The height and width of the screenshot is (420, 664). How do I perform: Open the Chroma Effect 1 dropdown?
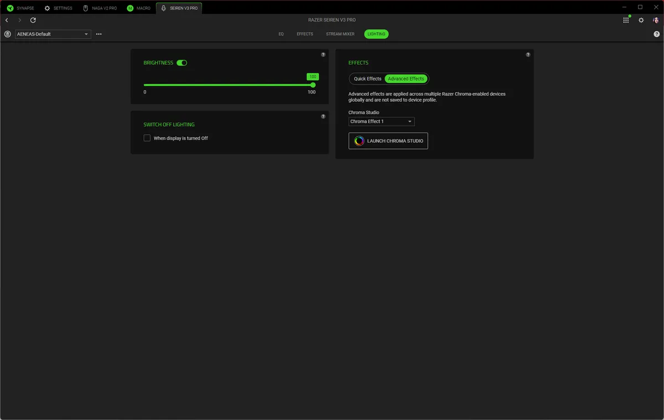381,121
